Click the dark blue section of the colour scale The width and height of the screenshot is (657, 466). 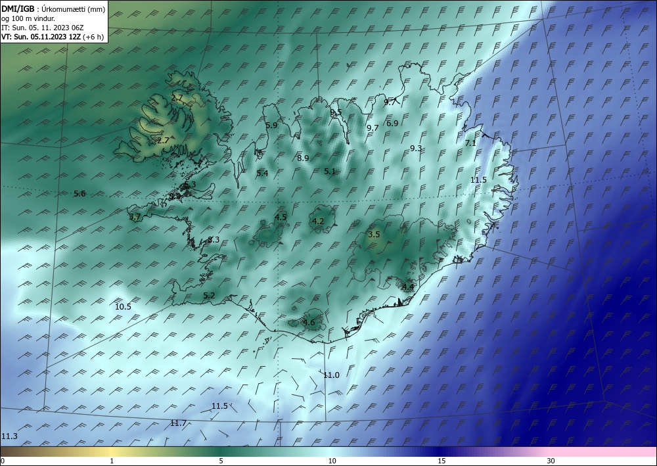440,452
